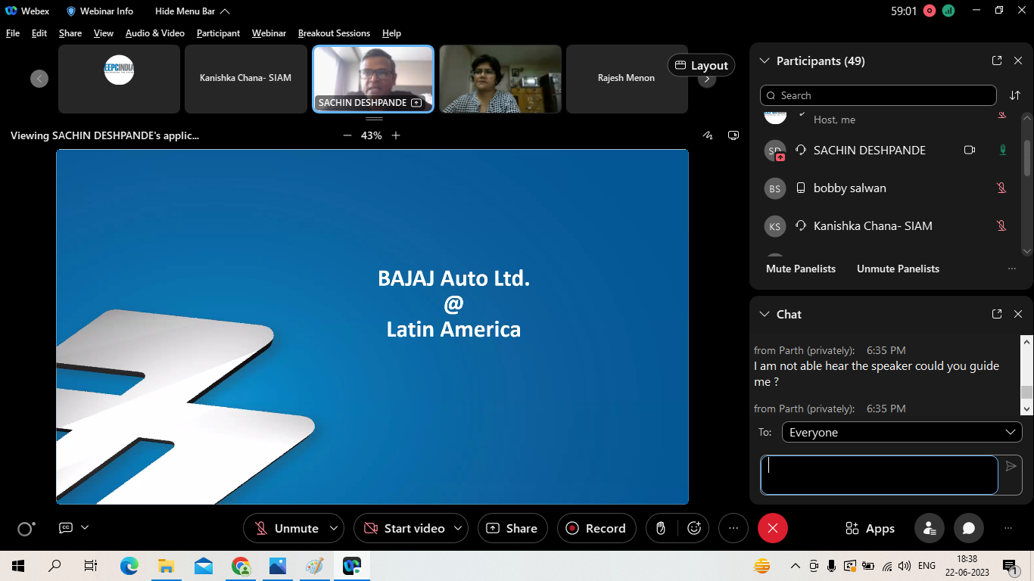This screenshot has height=581, width=1034.
Task: Toggle closed captions CC icon
Action: coord(66,528)
